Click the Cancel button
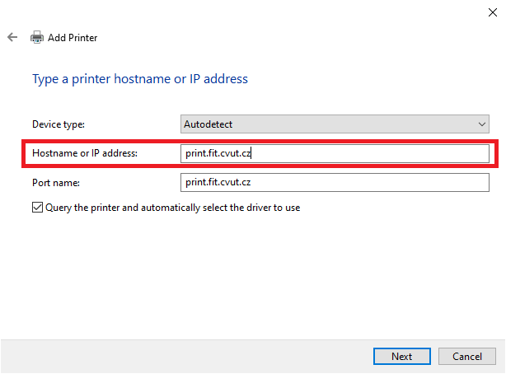This screenshot has width=506, height=374. 467,356
